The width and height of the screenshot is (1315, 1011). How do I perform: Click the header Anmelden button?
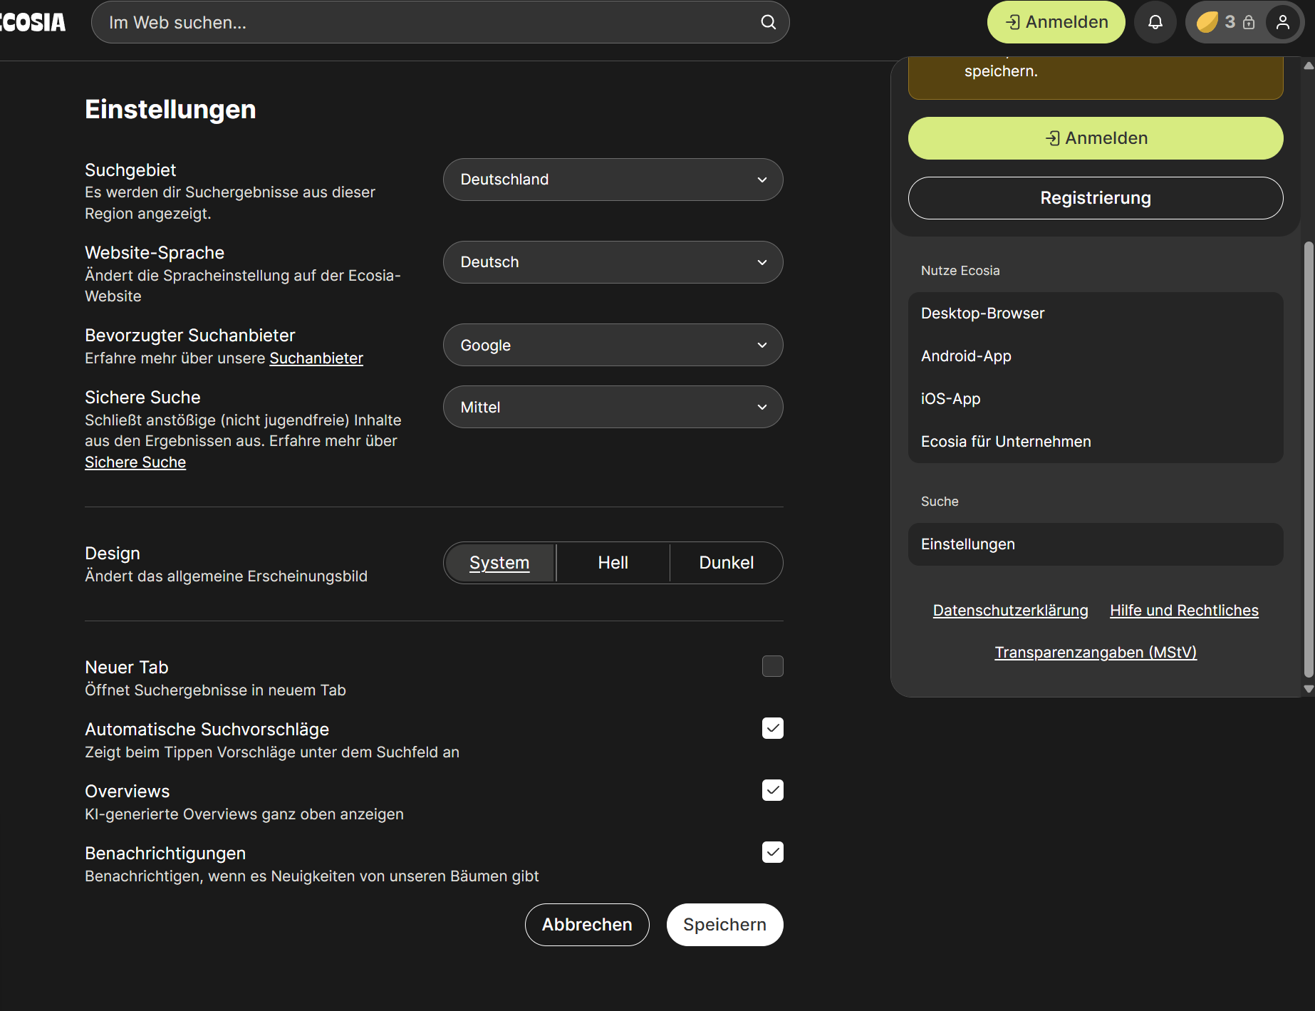coord(1056,22)
